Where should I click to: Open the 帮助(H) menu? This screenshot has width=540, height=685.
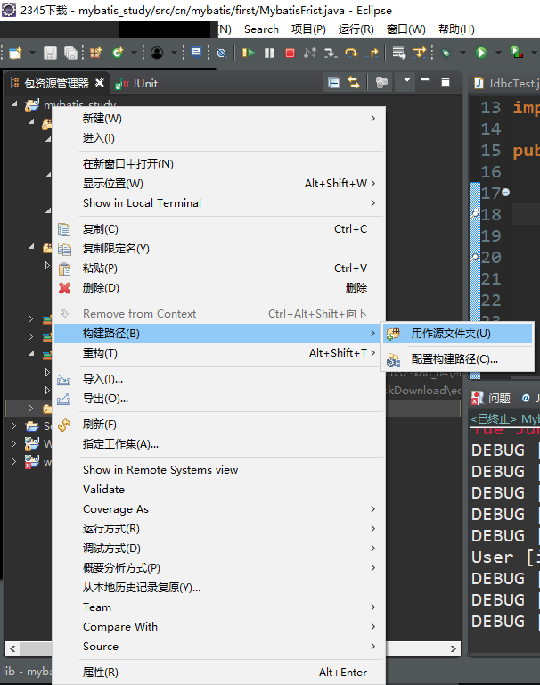456,29
